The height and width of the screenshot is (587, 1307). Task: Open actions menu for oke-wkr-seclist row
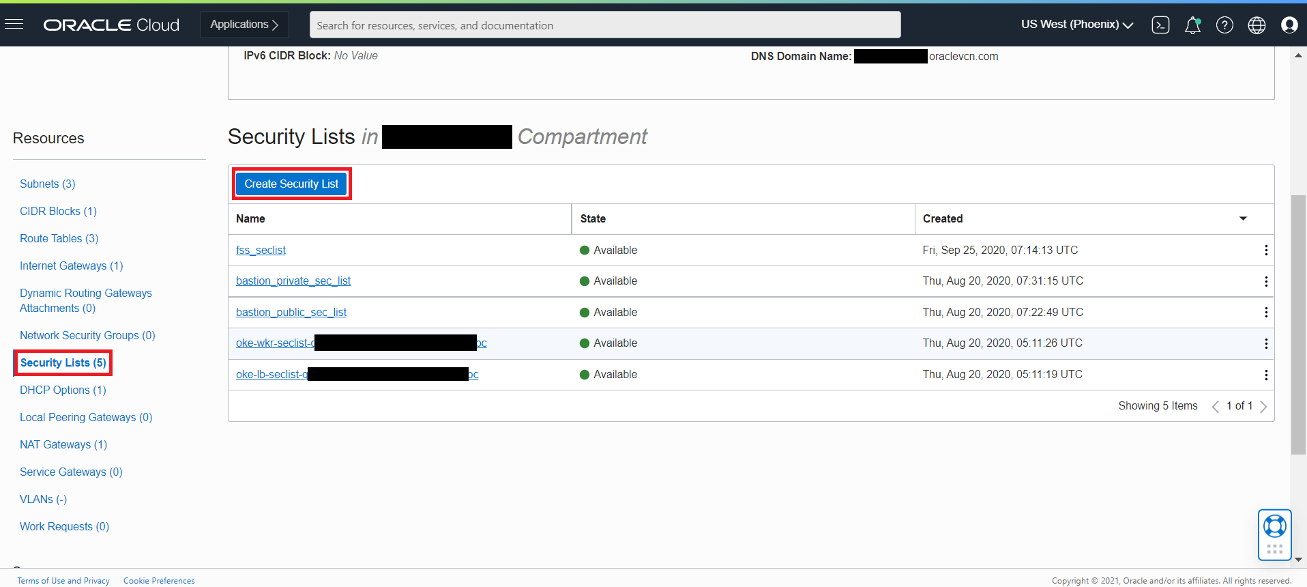(x=1266, y=343)
